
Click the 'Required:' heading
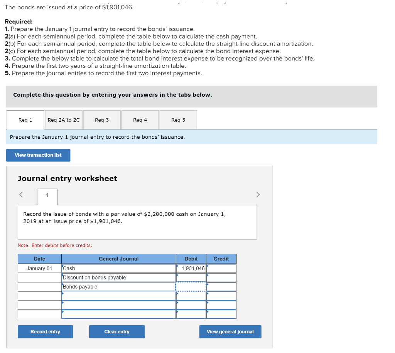coord(19,22)
